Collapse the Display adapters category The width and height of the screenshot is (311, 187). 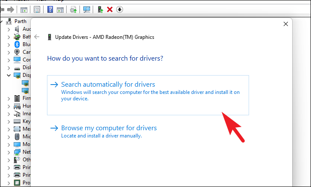(x=9, y=76)
